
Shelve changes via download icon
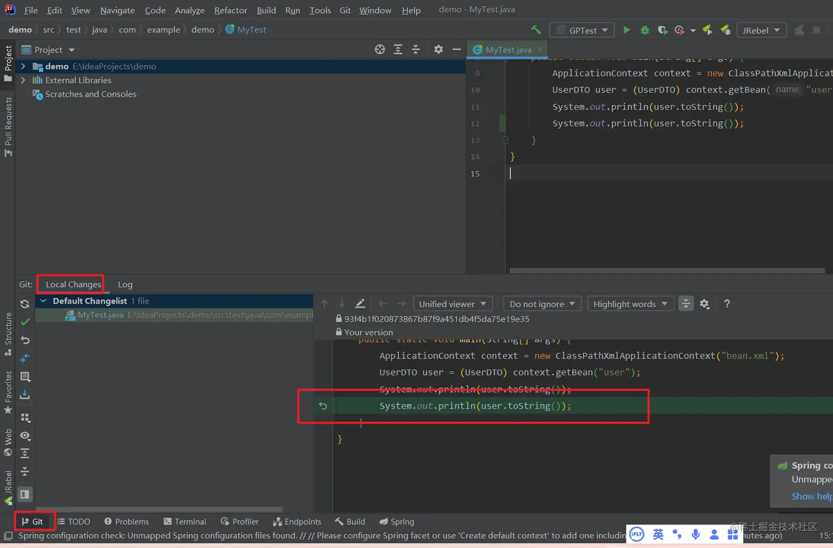[25, 395]
